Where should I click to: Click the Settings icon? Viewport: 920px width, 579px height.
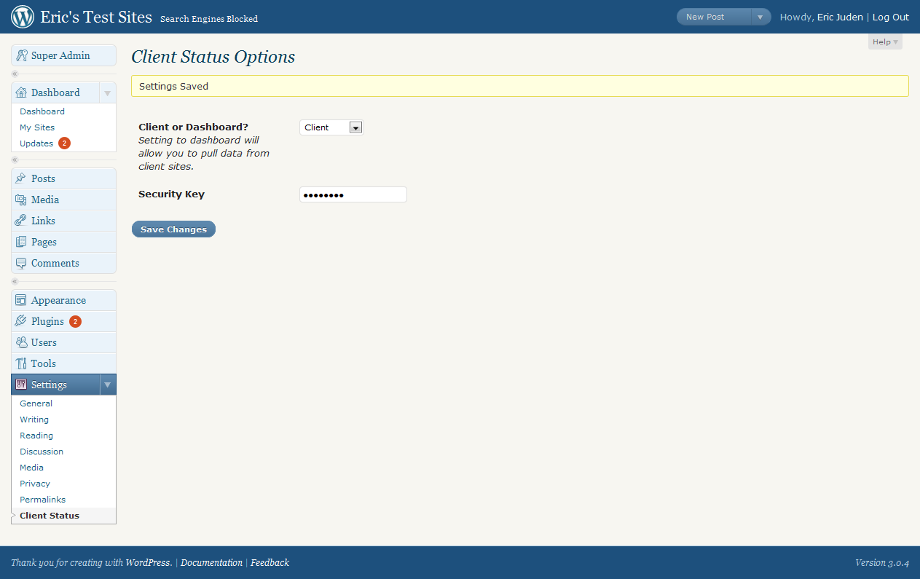tap(21, 385)
